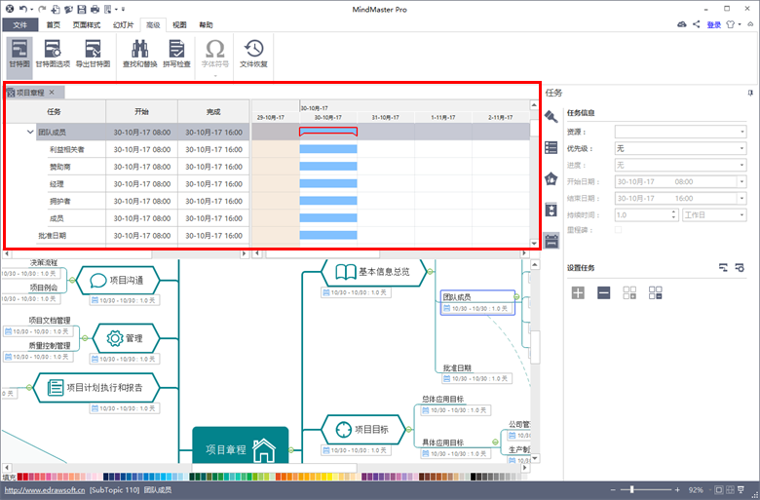
Task: Switch to the 视图 view tab
Action: 179,24
